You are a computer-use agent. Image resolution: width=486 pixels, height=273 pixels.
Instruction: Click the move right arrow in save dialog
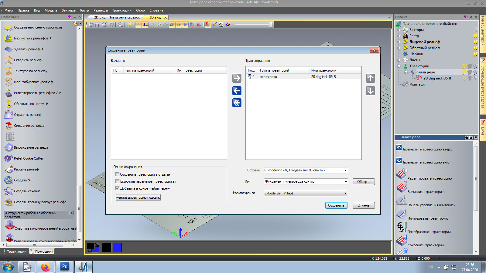(x=237, y=78)
